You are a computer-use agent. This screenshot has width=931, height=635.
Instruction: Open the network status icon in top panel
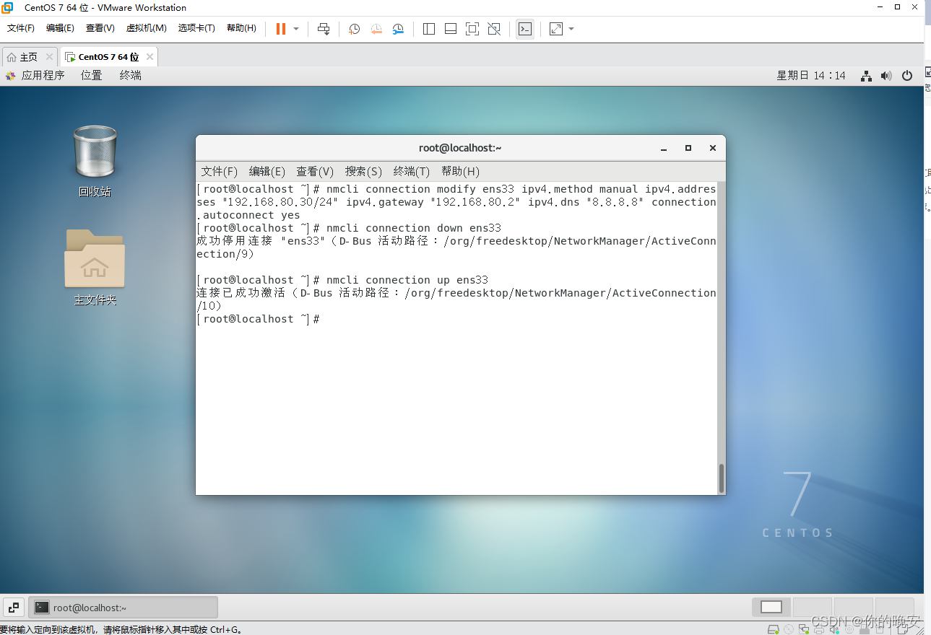point(866,75)
